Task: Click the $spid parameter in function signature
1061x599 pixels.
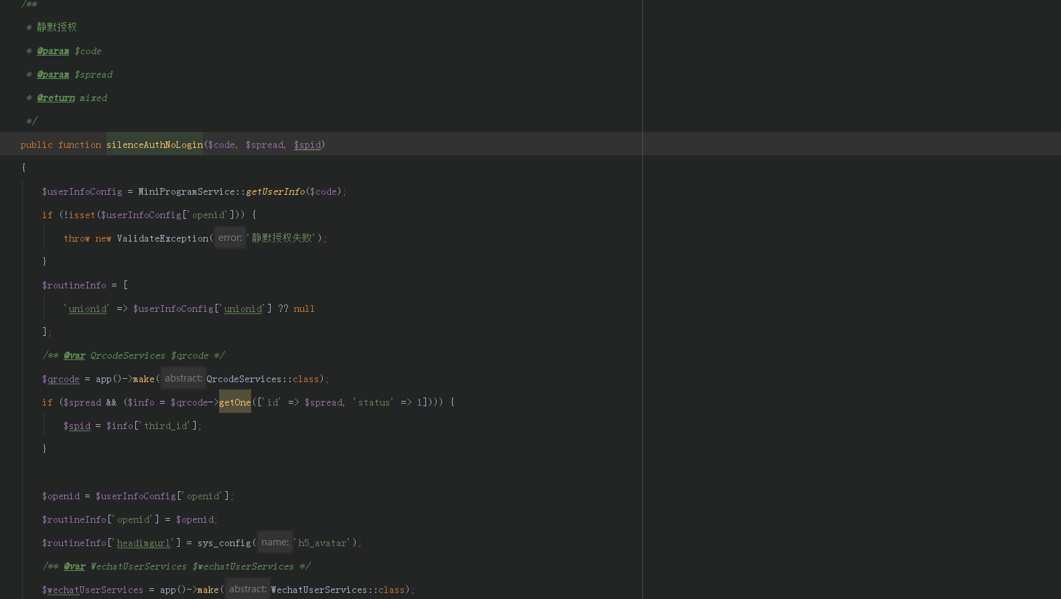Action: 307,145
